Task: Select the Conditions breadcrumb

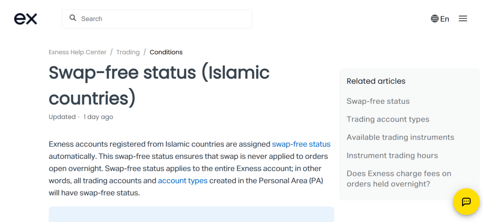Action: [166, 52]
